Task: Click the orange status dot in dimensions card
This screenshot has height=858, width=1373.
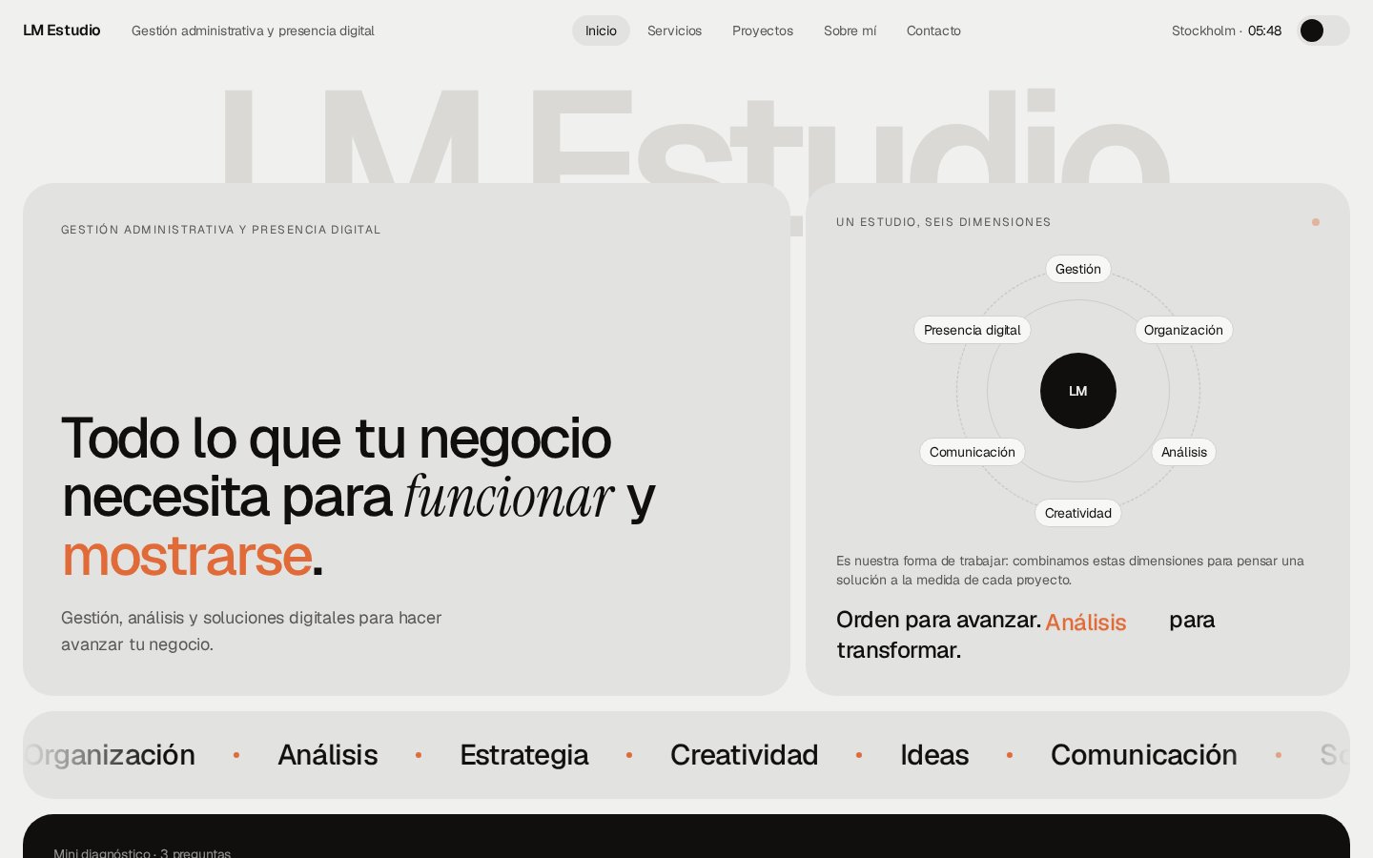Action: (1316, 222)
